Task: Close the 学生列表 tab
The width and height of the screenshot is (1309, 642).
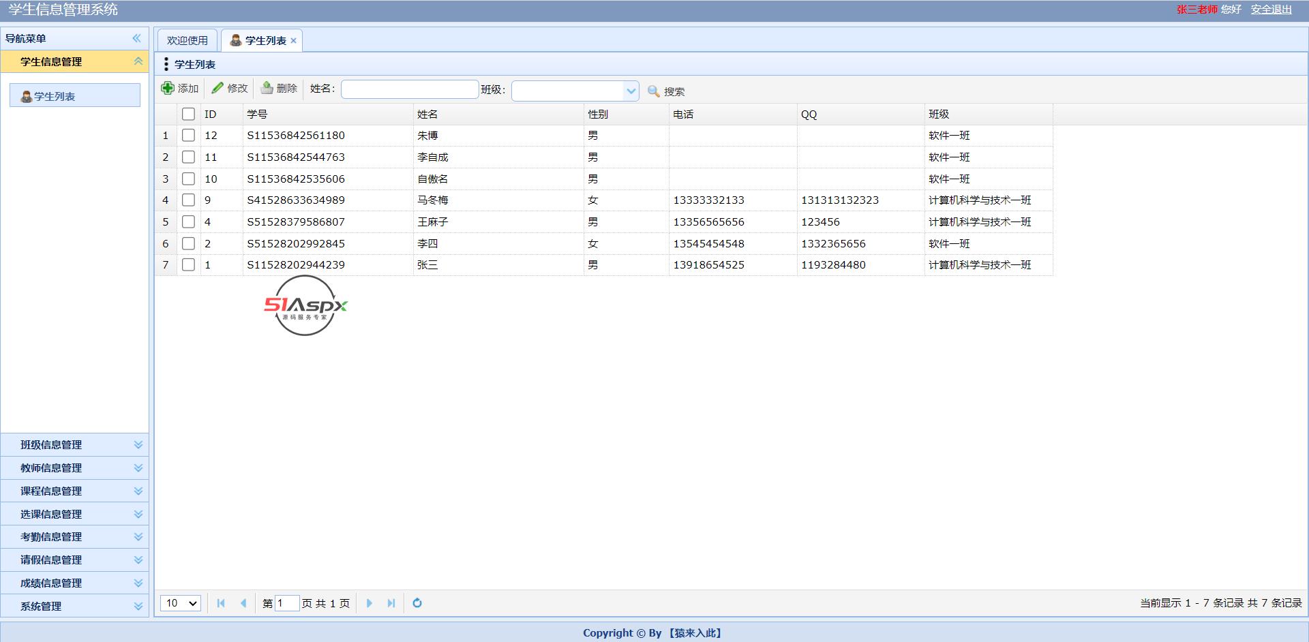Action: pos(293,41)
